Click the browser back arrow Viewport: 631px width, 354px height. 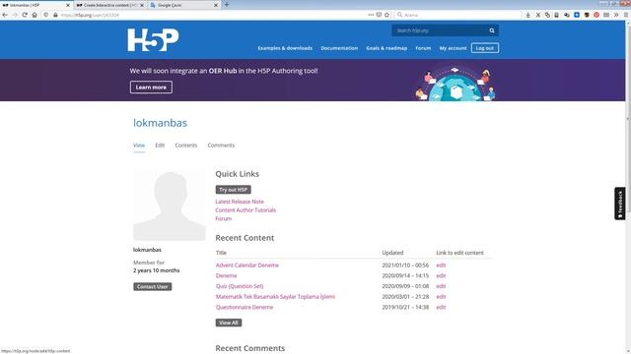click(5, 15)
